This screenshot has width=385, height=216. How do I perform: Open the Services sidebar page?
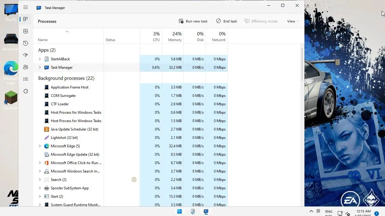26,91
